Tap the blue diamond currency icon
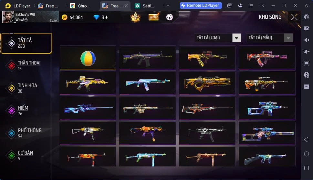313x180 pixels. [x=96, y=17]
